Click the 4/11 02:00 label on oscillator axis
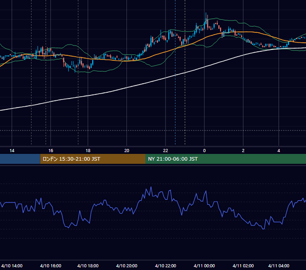This screenshot has height=270, width=306. (243, 265)
